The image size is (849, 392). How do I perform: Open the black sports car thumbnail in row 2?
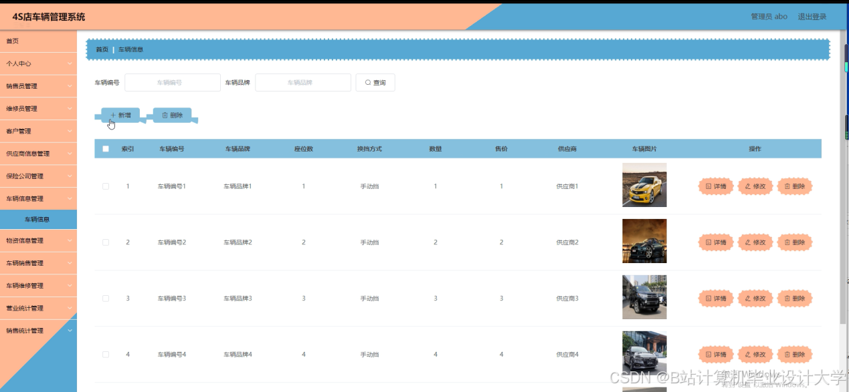(x=644, y=241)
